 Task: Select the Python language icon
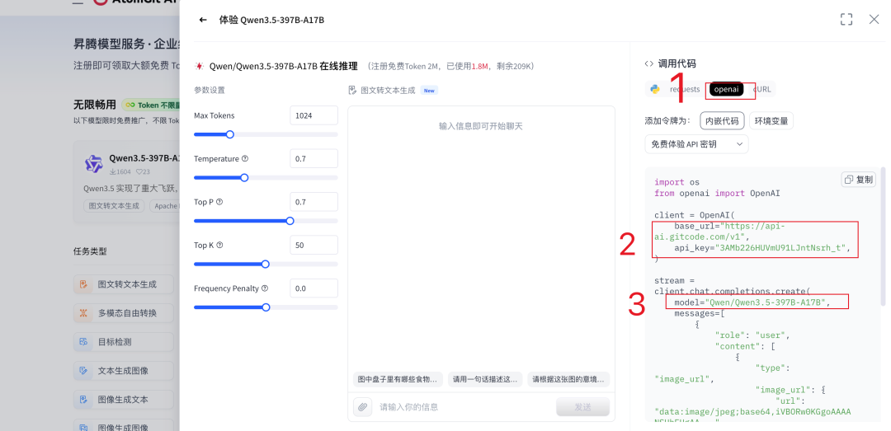pyautogui.click(x=654, y=89)
